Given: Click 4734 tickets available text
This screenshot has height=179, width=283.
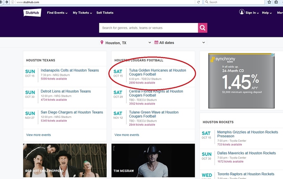Looking at the screenshot, I should click(x=54, y=100).
